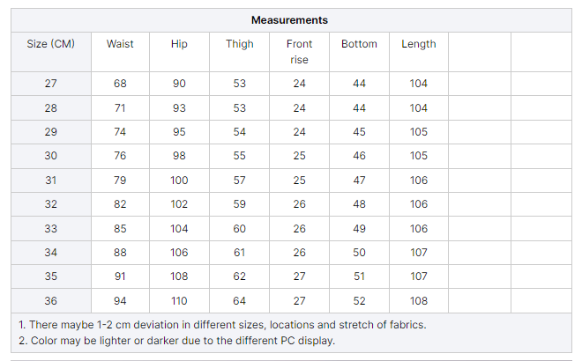582x361 pixels.
Task: Click waist value 68 in size 27 row
Action: (x=120, y=84)
